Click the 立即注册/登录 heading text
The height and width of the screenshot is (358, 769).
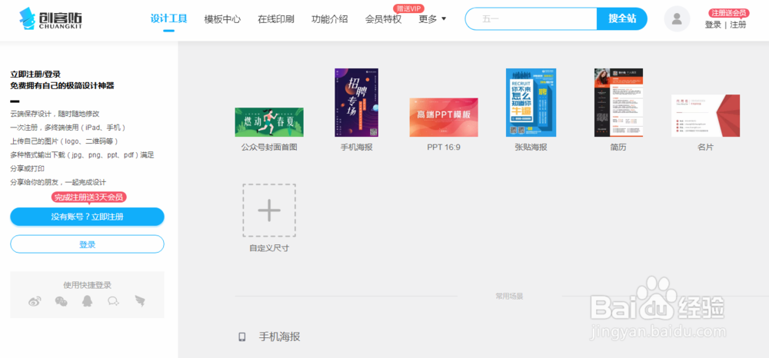[35, 75]
